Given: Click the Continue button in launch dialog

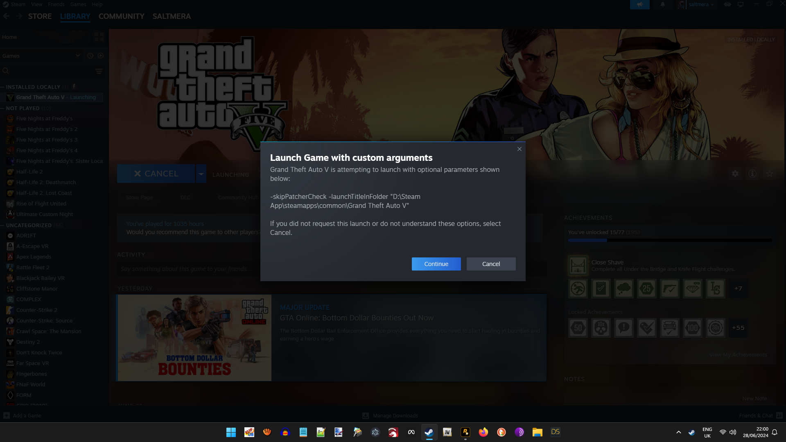Looking at the screenshot, I should point(436,264).
